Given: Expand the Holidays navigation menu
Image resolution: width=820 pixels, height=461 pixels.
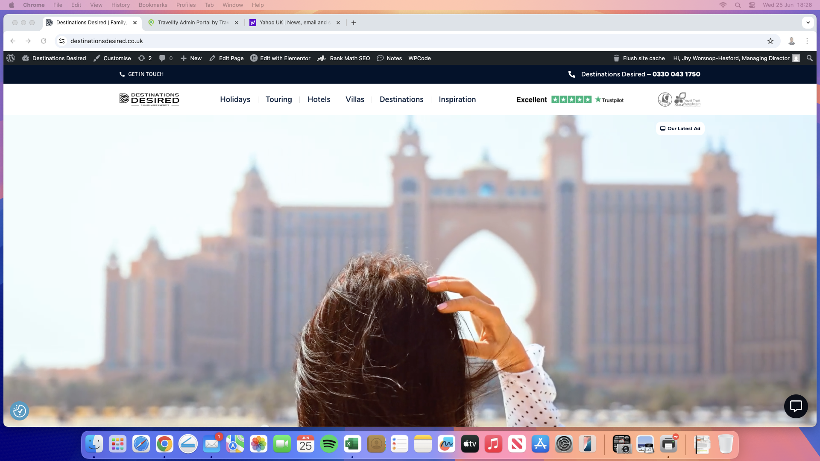Looking at the screenshot, I should coord(235,99).
